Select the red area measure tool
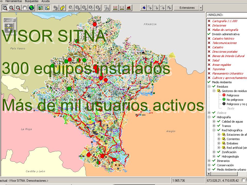Screen dimensions: 247x185 point(129,8)
